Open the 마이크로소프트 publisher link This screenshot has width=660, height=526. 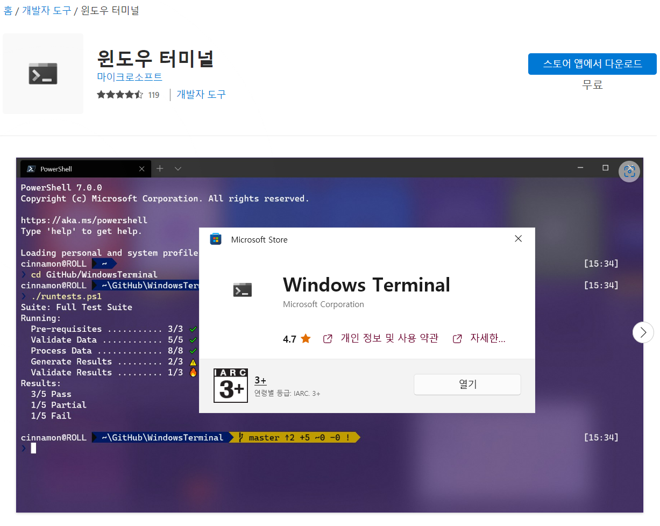click(x=130, y=77)
